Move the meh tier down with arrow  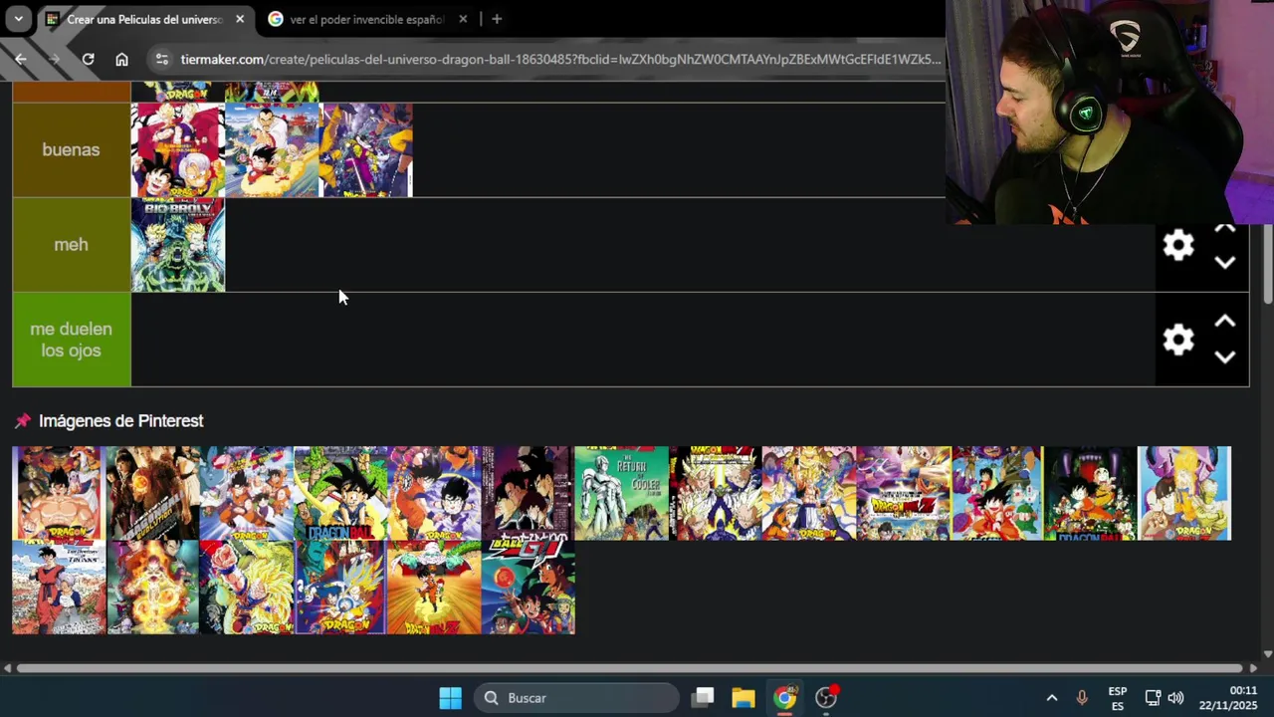(x=1225, y=263)
